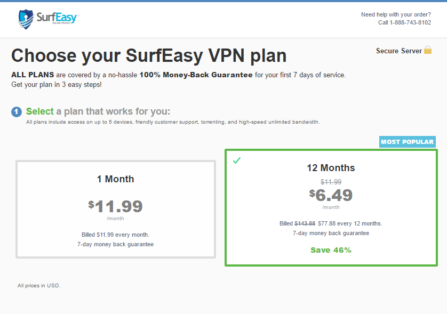Click the Billed $77.88 every 12 months text
Image resolution: width=447 pixels, height=314 pixels.
331,223
